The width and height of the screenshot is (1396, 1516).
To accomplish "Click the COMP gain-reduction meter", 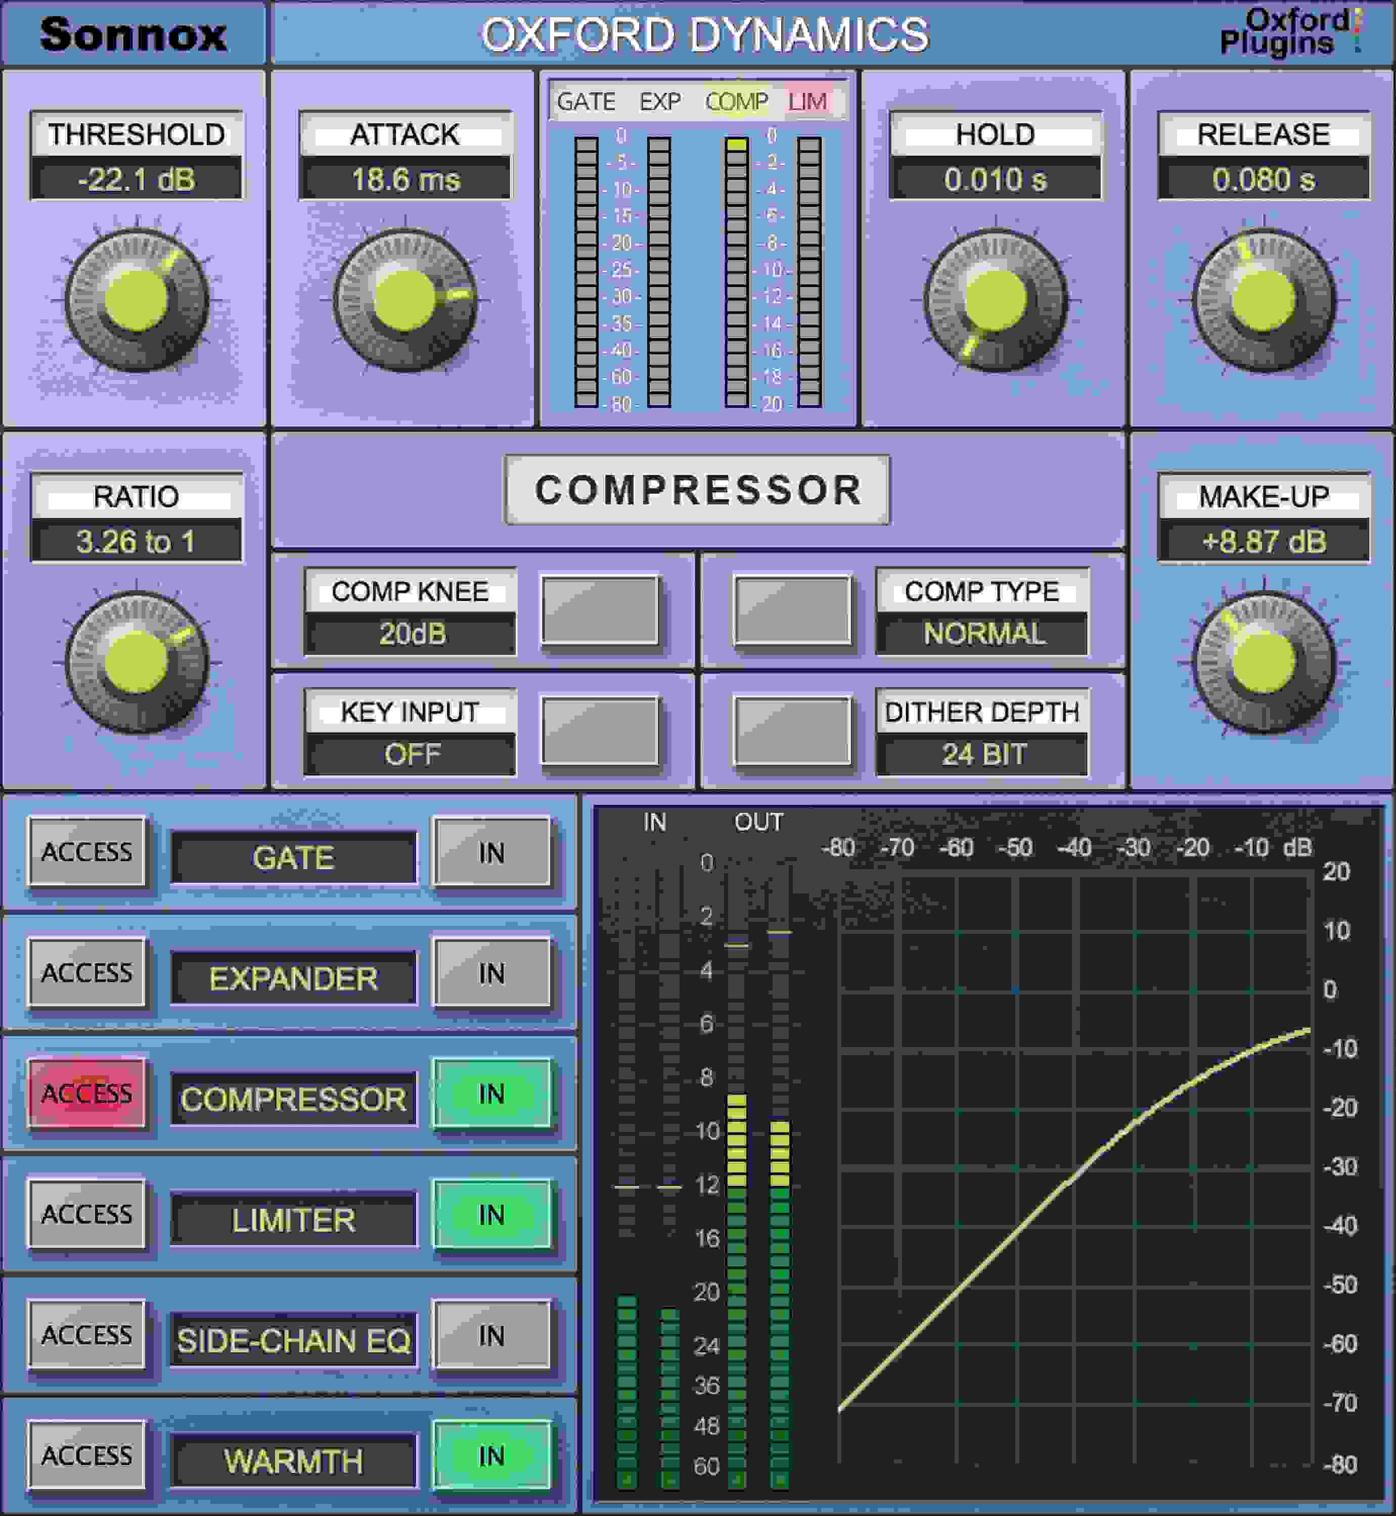I will click(x=737, y=268).
